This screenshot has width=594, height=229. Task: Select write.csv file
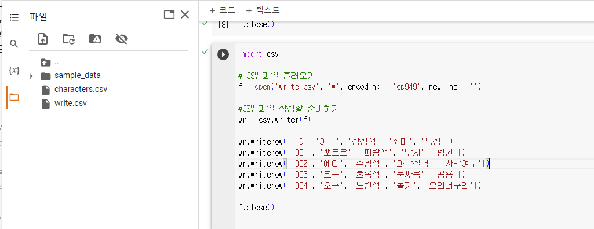pyautogui.click(x=71, y=103)
